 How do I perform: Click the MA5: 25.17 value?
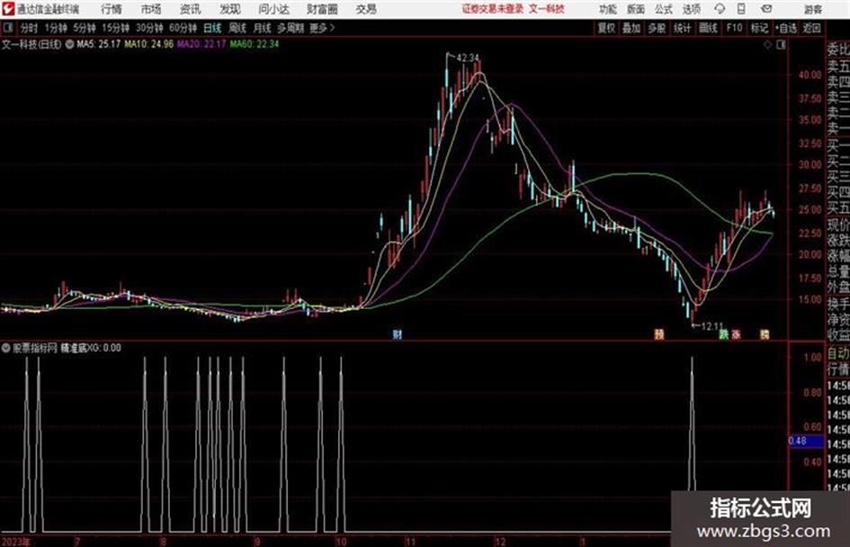(x=99, y=44)
